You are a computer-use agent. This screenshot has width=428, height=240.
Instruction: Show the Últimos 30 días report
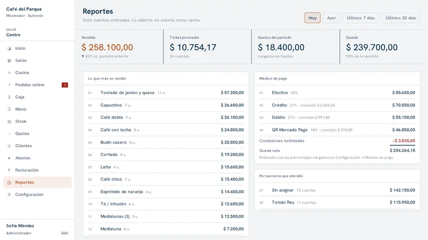point(401,18)
